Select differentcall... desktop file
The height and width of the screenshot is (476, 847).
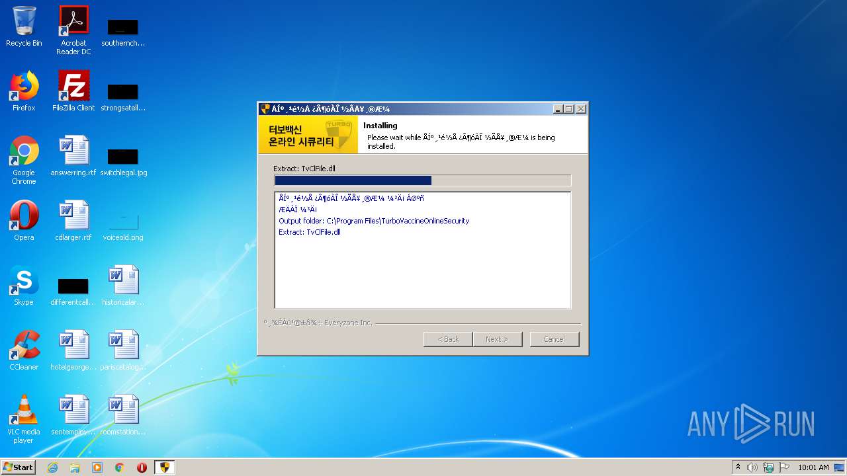(73, 292)
